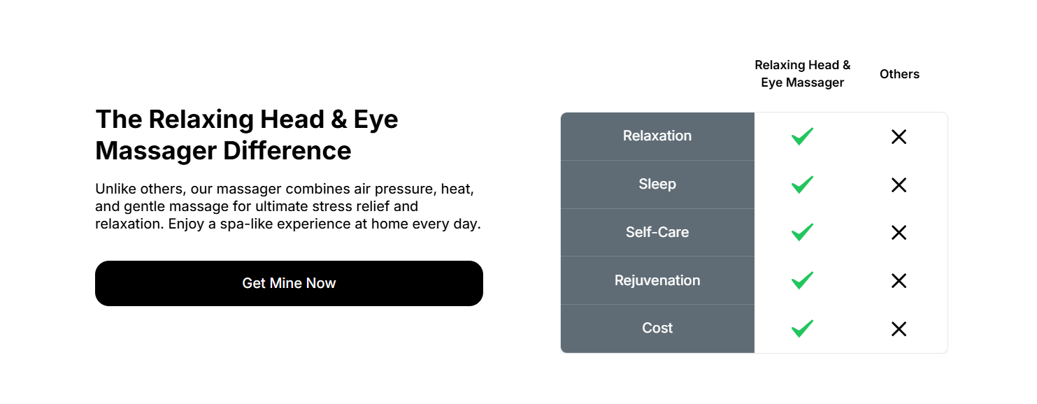Click the paragraph starting with Unlike others
This screenshot has width=1037, height=404.
287,207
